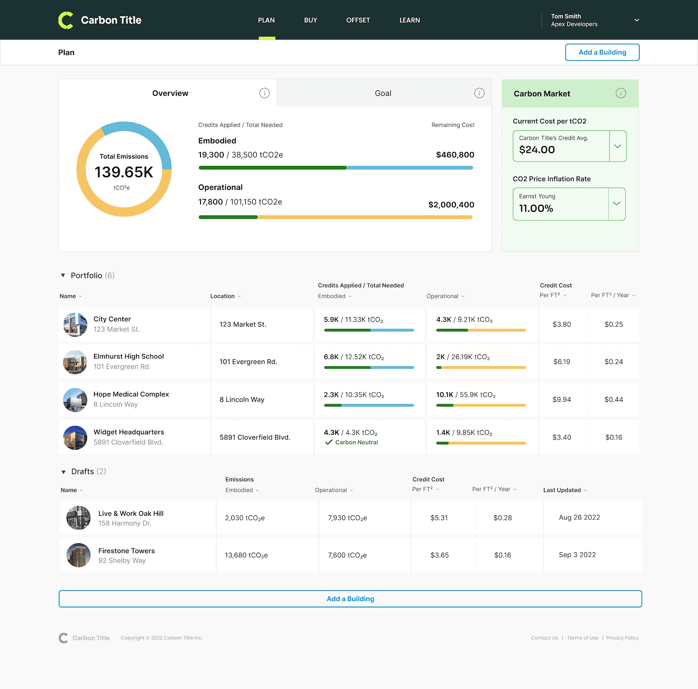
Task: Collapse the Portfolio section
Action: click(x=63, y=276)
